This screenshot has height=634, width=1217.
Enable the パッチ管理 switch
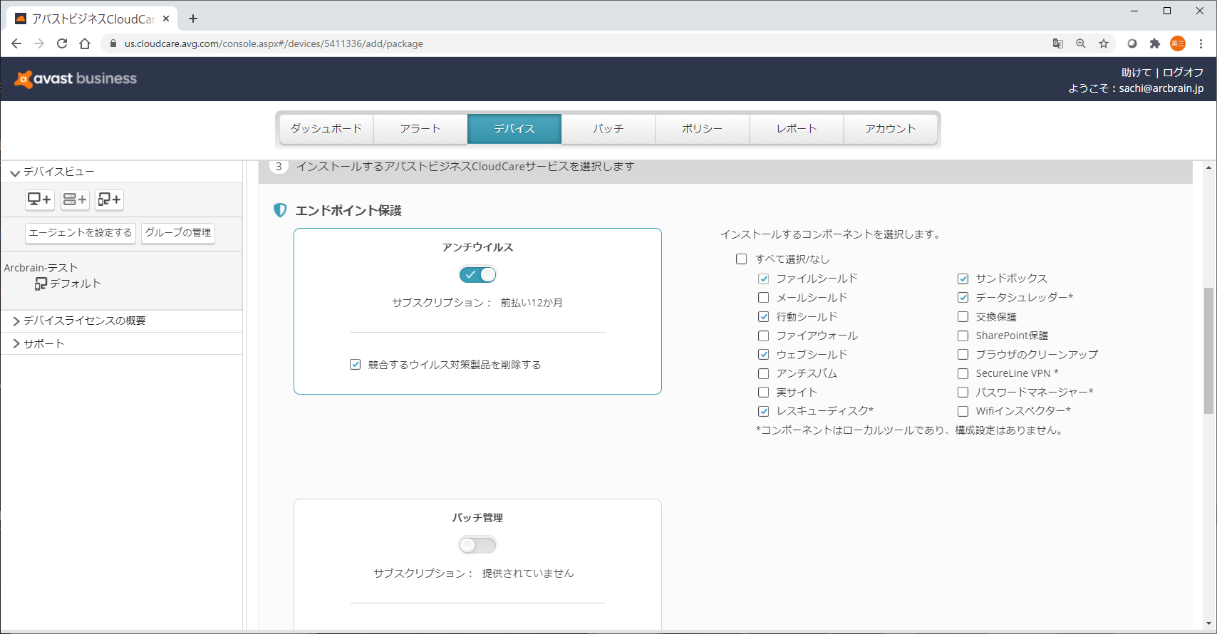point(477,545)
